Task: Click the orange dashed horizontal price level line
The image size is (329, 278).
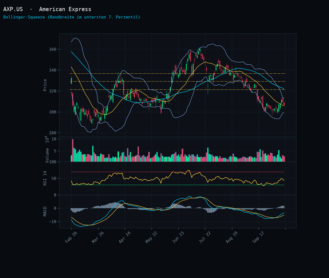Action: pos(178,73)
